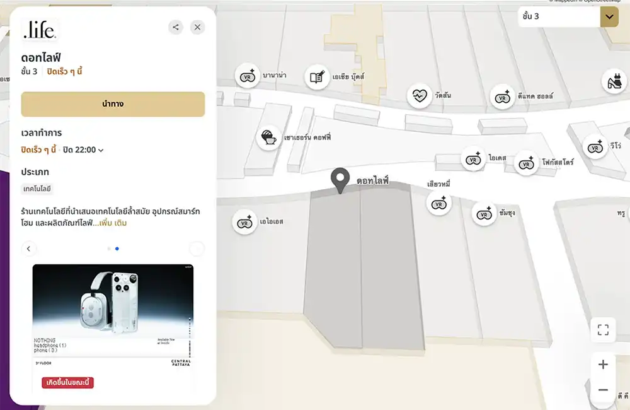Click the ซัมซุง store label
Screen dimensions: 630x410
[x=507, y=213]
